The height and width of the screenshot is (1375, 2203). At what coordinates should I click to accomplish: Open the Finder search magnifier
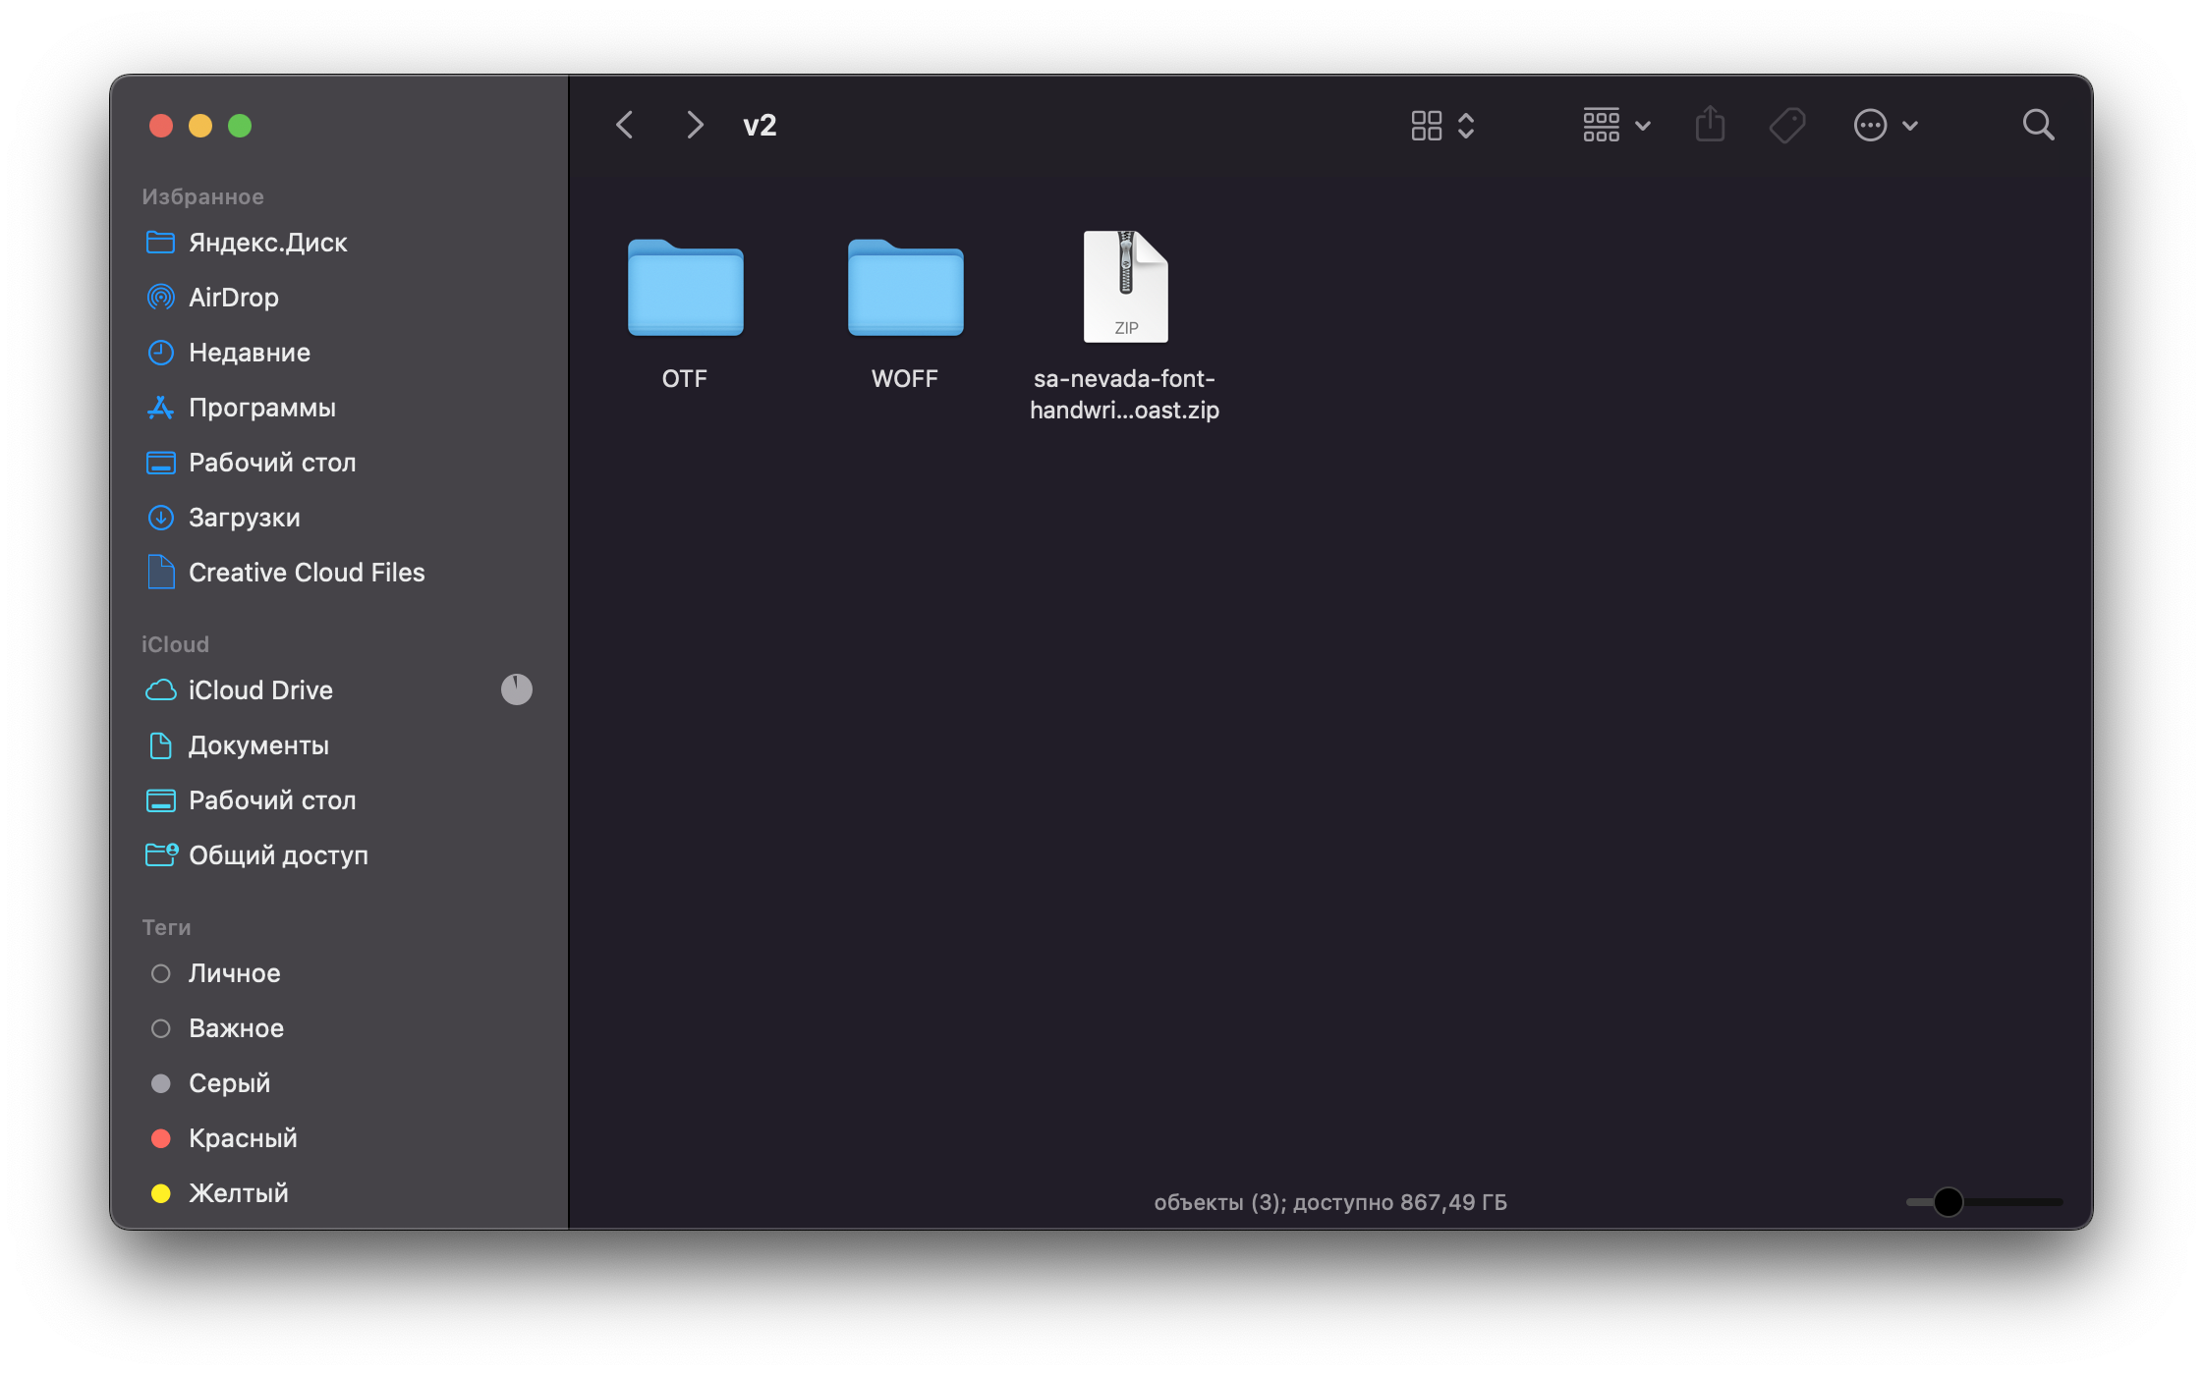pos(2038,125)
